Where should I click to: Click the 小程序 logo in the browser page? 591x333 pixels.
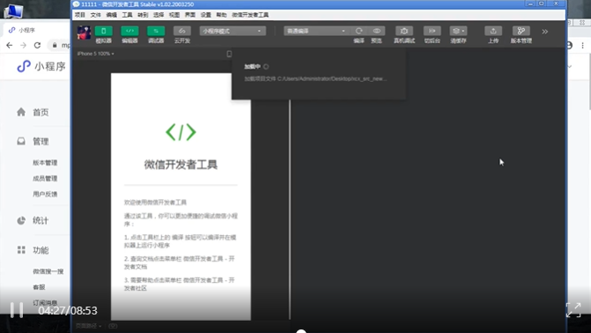coord(41,67)
